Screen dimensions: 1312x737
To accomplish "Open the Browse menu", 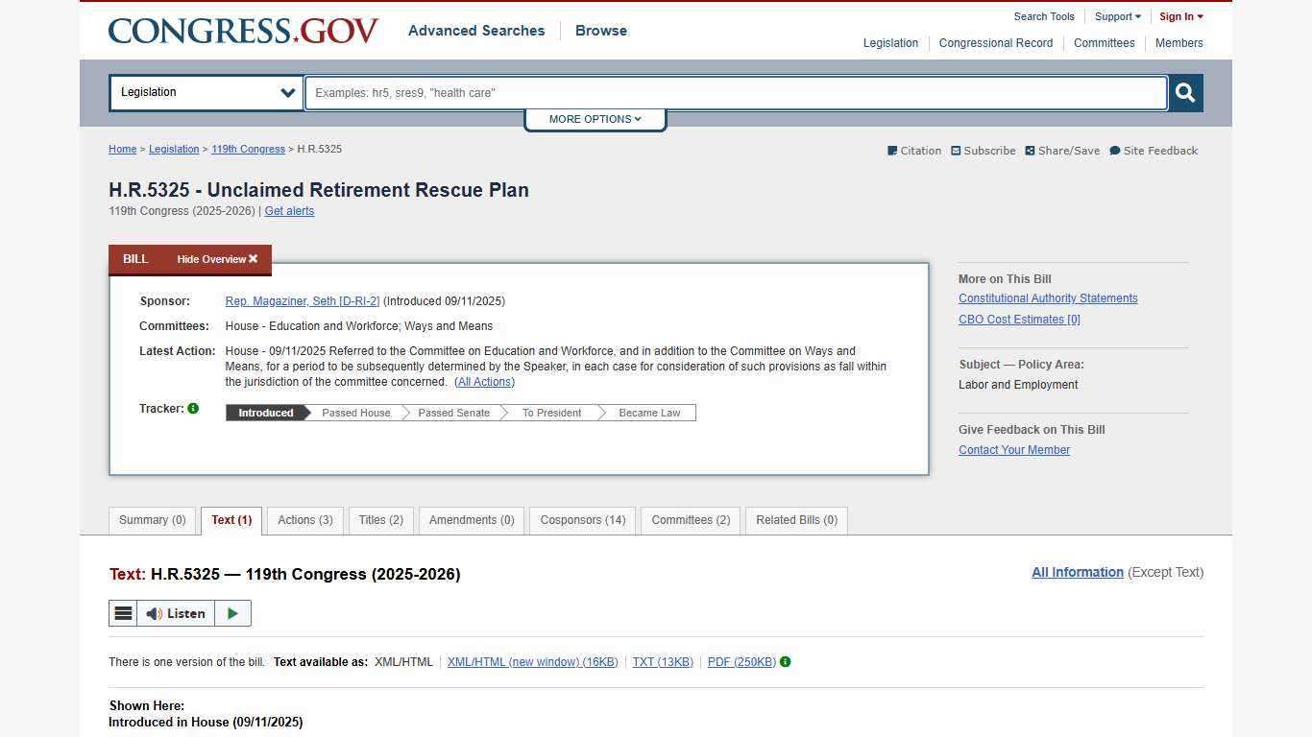I will tap(600, 30).
